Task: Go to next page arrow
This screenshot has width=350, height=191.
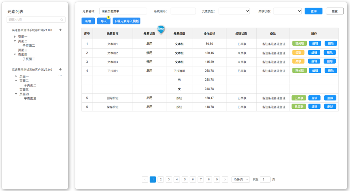Action: 225,179
